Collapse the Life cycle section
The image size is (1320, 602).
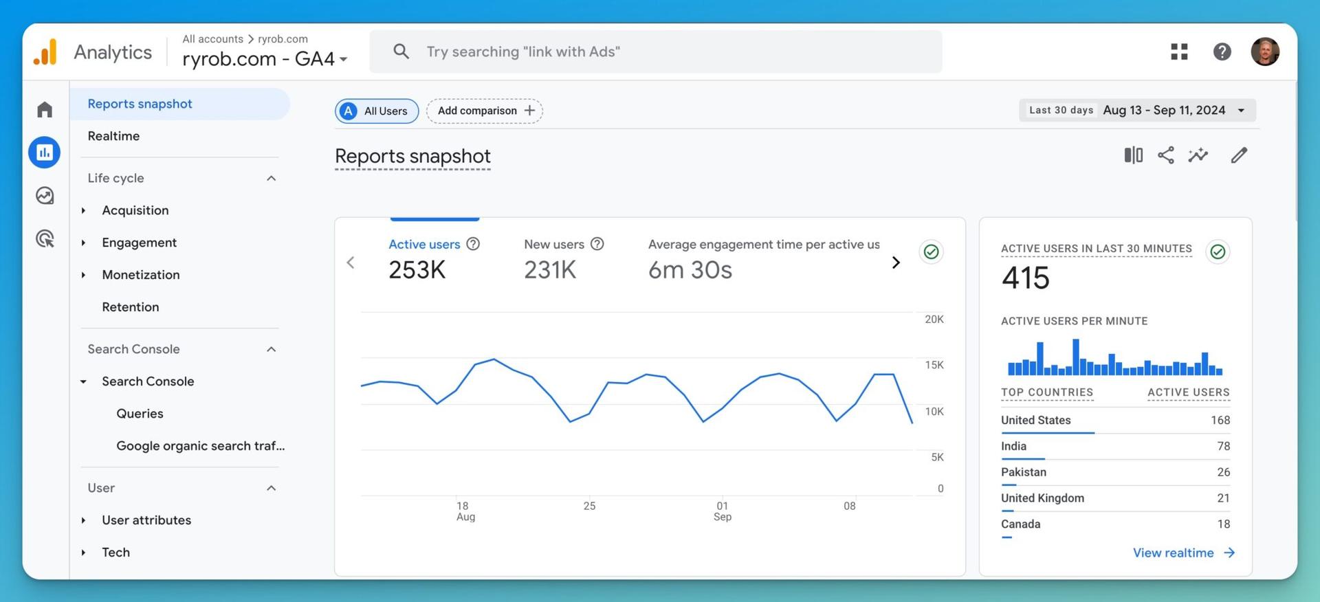[271, 179]
